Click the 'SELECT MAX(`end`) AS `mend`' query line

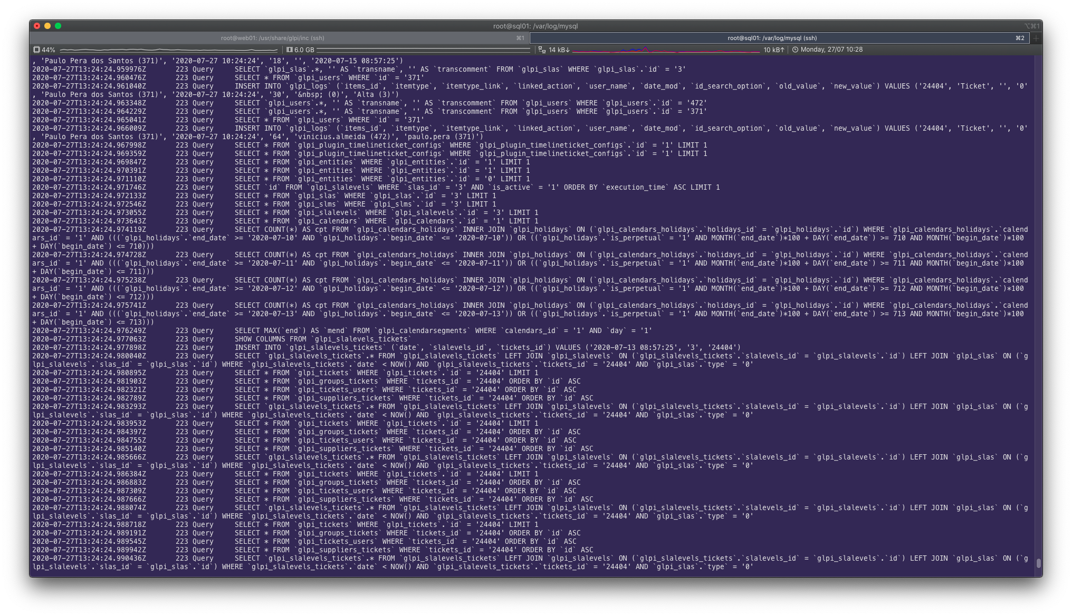click(x=443, y=330)
